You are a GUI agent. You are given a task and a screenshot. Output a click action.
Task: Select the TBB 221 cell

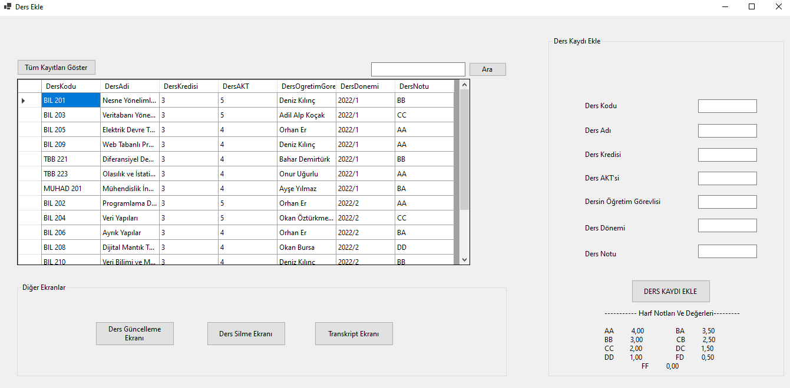(x=71, y=159)
